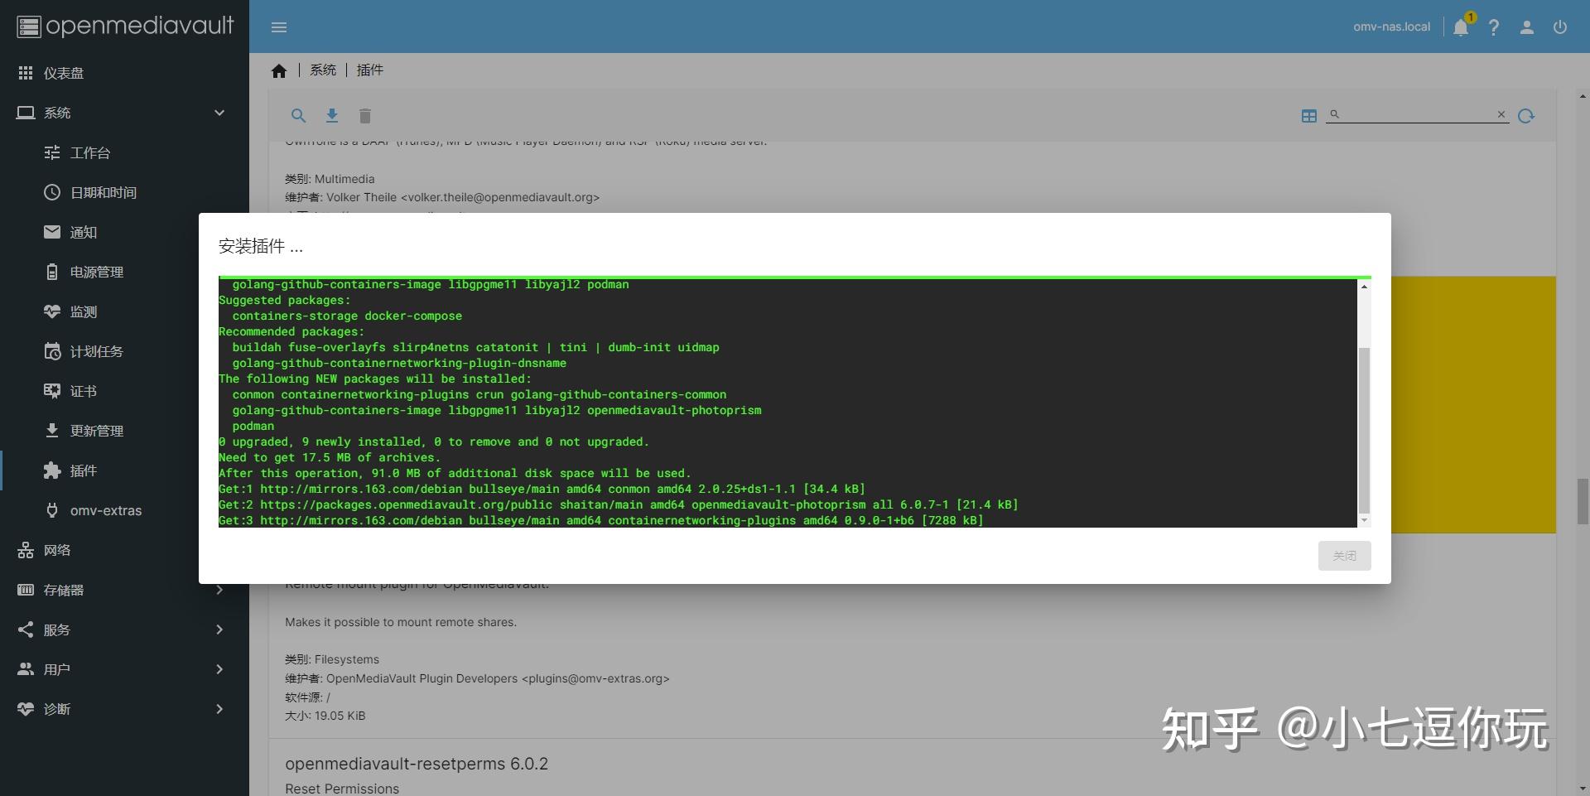1590x796 pixels.
Task: Click the 工作台 workbench sliders icon
Action: (52, 152)
